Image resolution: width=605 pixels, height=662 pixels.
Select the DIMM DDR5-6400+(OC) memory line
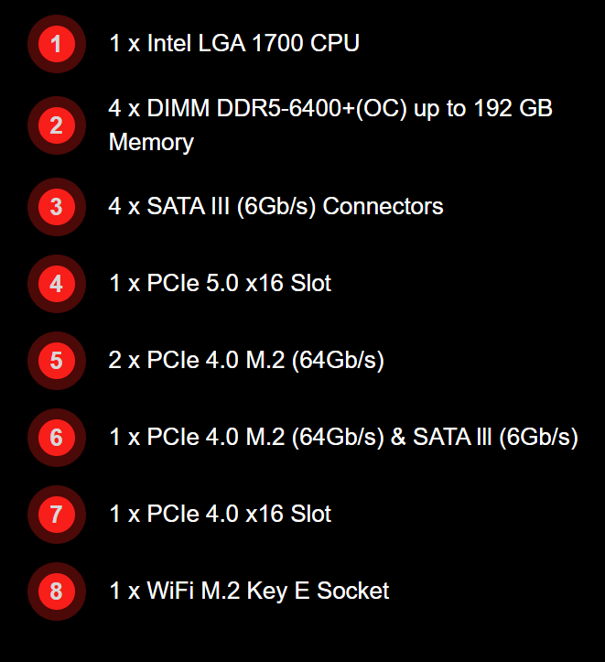point(330,125)
